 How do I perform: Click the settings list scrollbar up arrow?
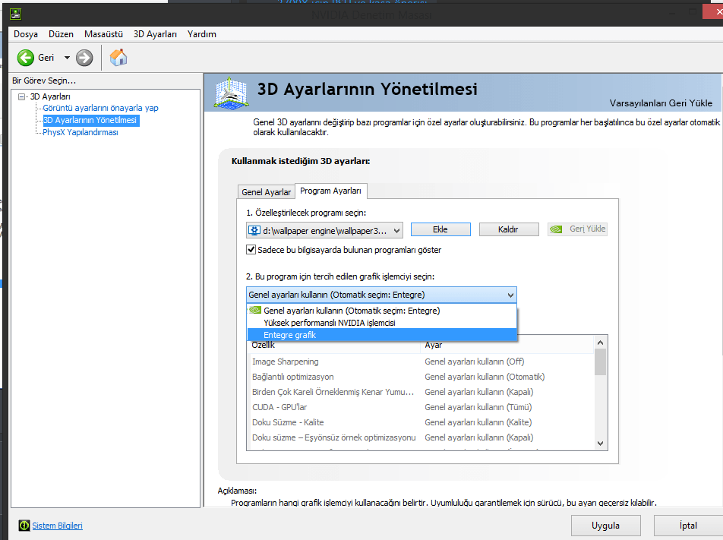(600, 343)
